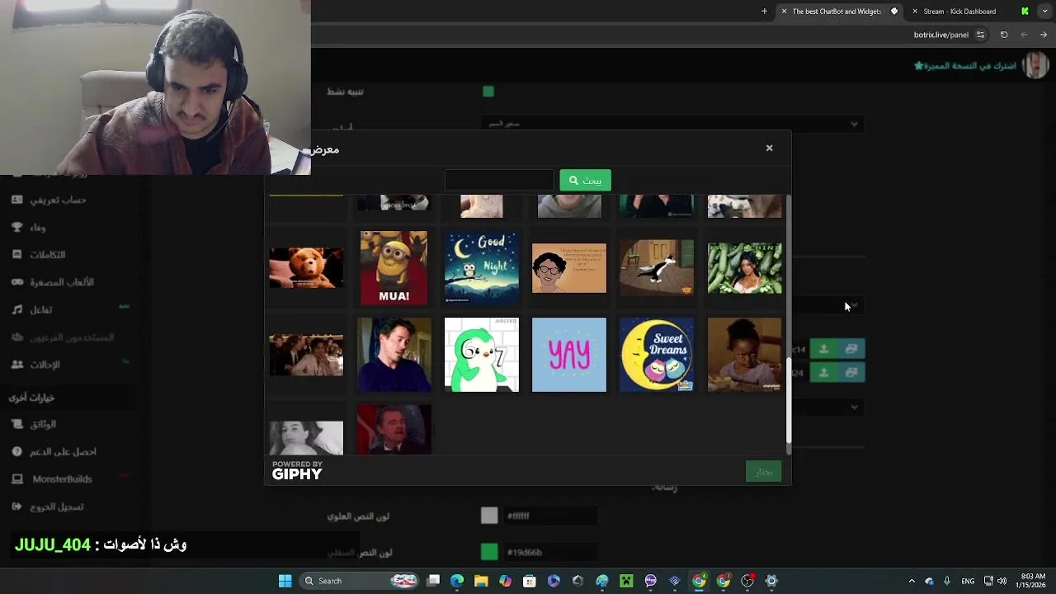1056x594 pixels.
Task: Click lower green upload button behind dialog
Action: pyautogui.click(x=823, y=373)
